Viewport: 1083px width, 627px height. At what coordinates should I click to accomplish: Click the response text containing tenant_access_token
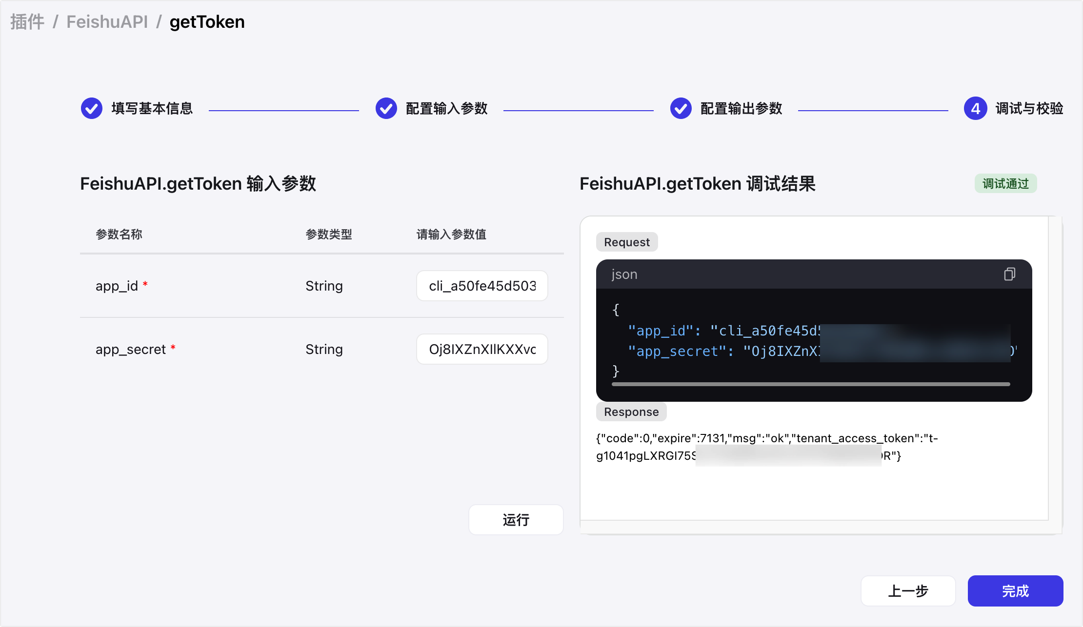coord(767,447)
